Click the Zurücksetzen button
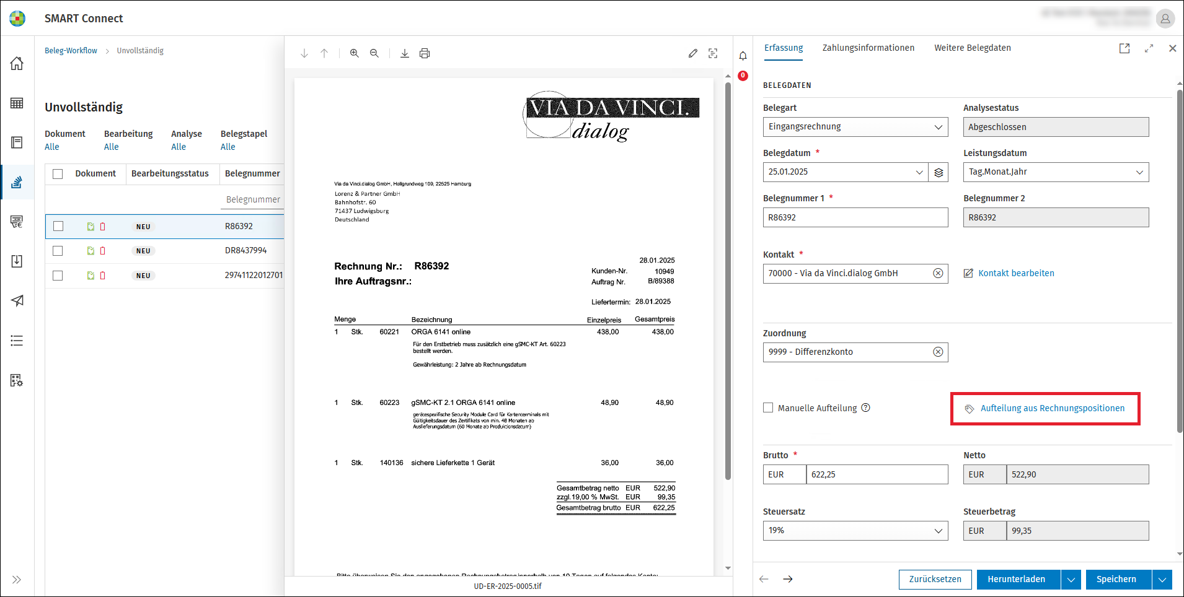 935,580
